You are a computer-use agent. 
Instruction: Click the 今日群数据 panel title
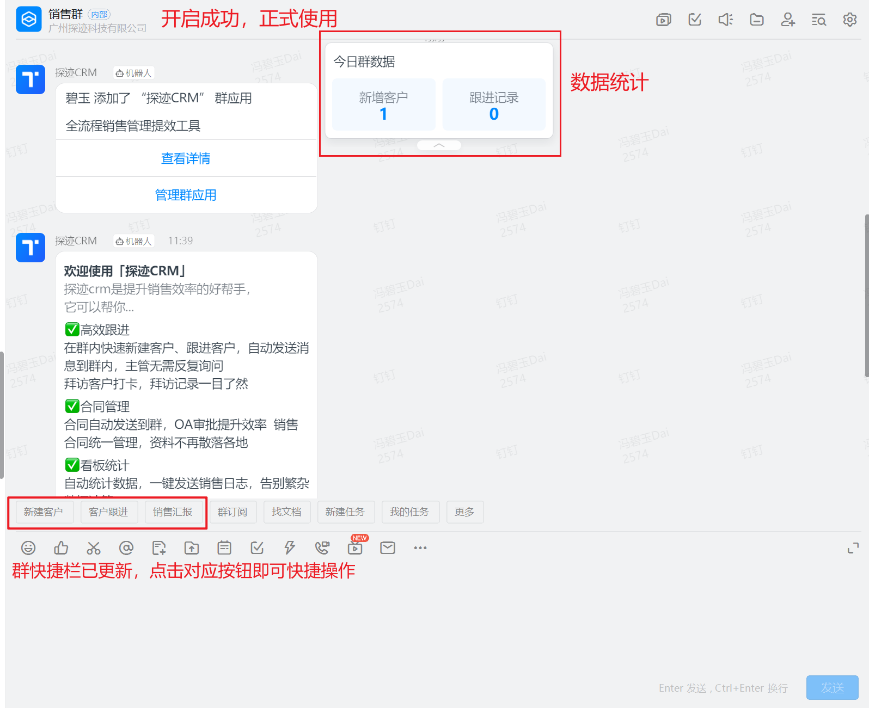click(x=364, y=61)
